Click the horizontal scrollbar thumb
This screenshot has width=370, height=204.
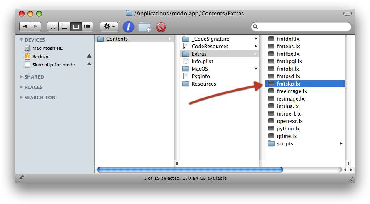pyautogui.click(x=190, y=170)
